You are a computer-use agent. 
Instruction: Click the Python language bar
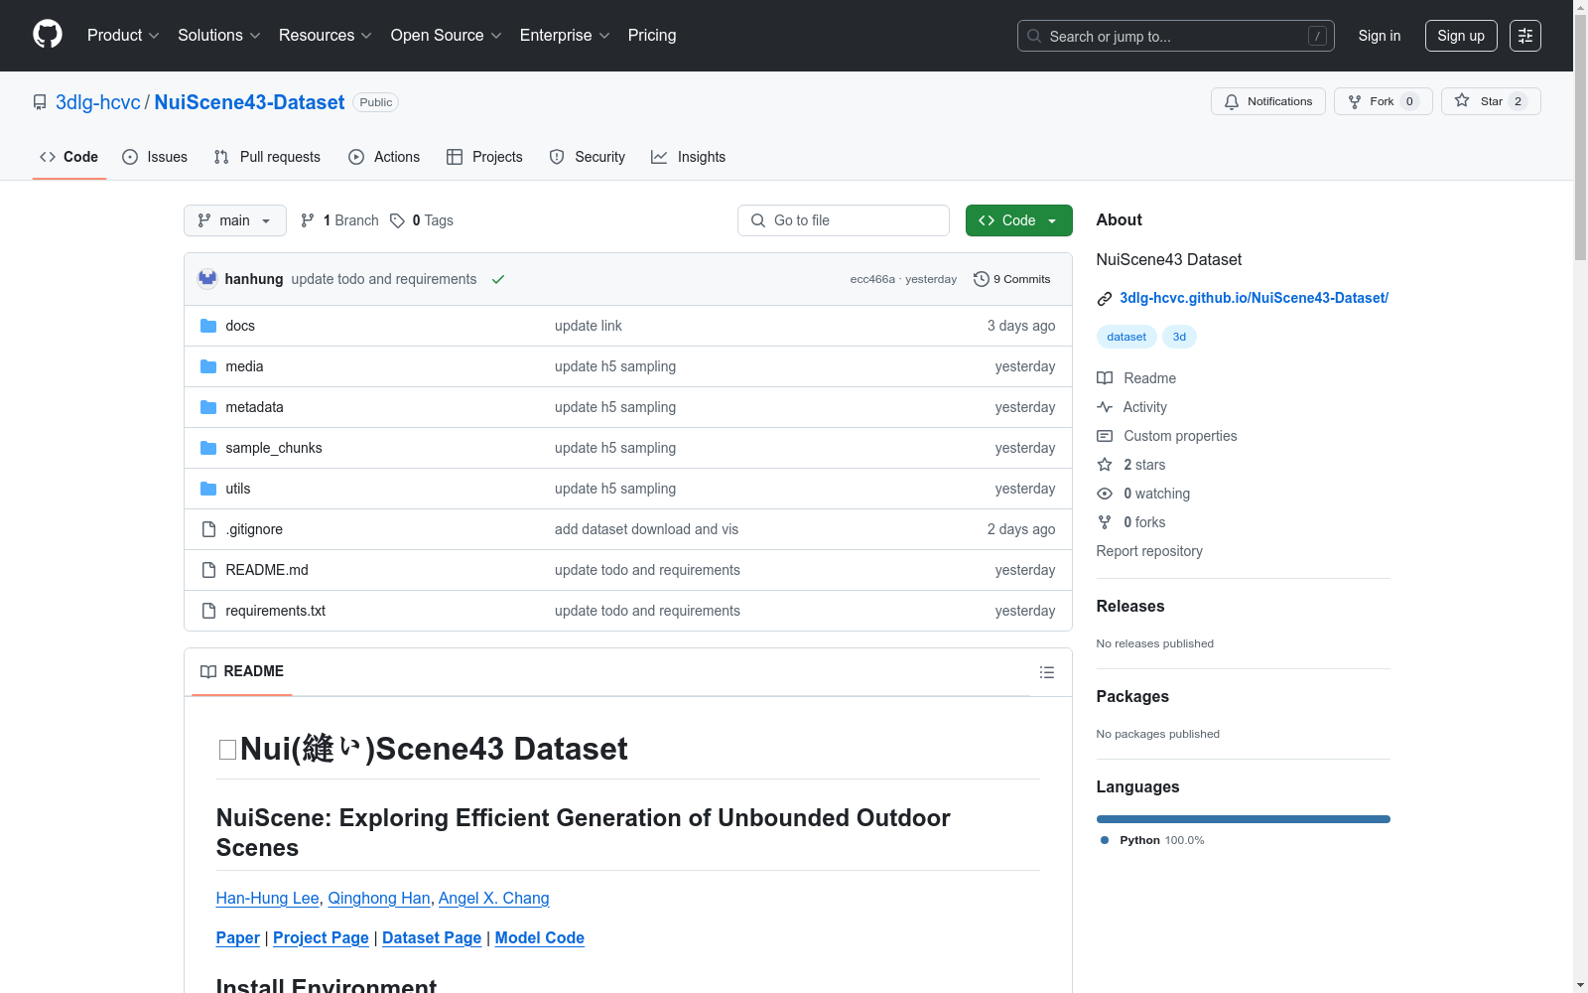coord(1244,819)
